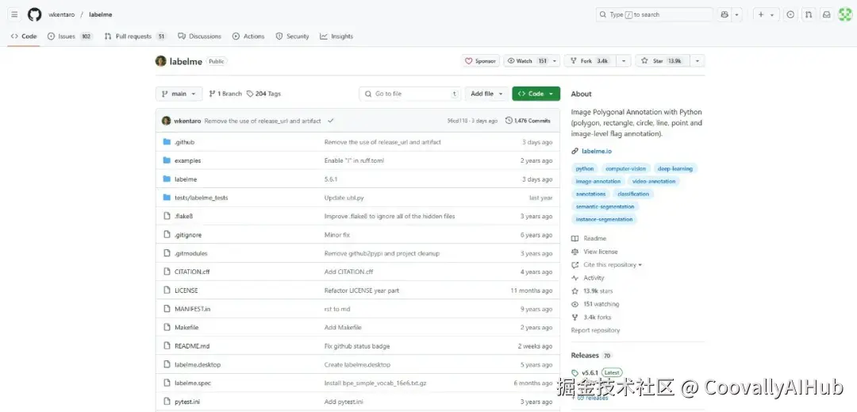Open the Add file dropdown

coord(487,94)
